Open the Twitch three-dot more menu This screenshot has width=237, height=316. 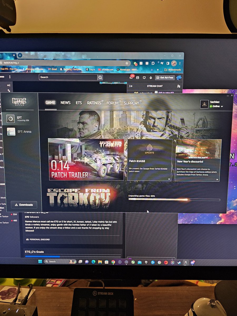[10, 77]
